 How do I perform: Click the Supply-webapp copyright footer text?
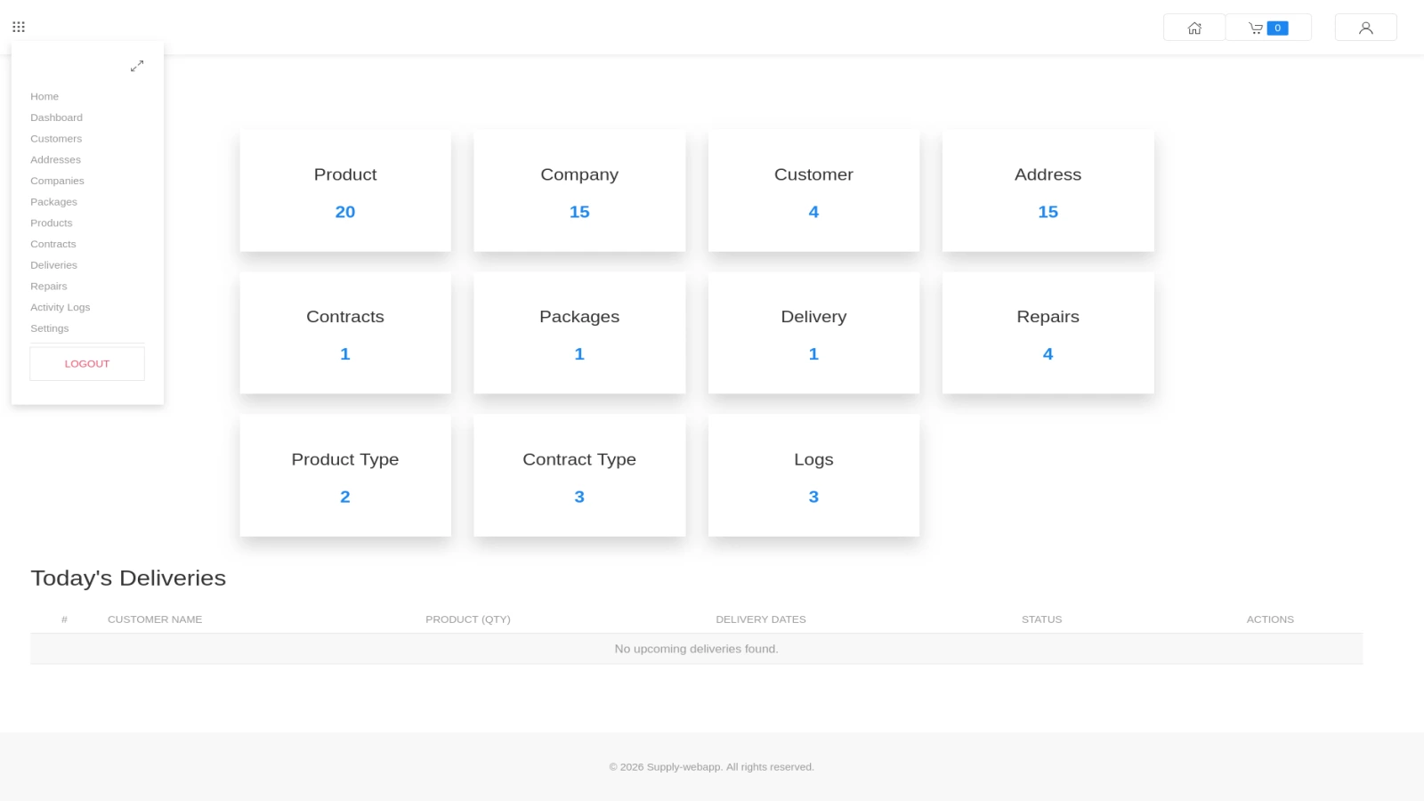tap(712, 767)
